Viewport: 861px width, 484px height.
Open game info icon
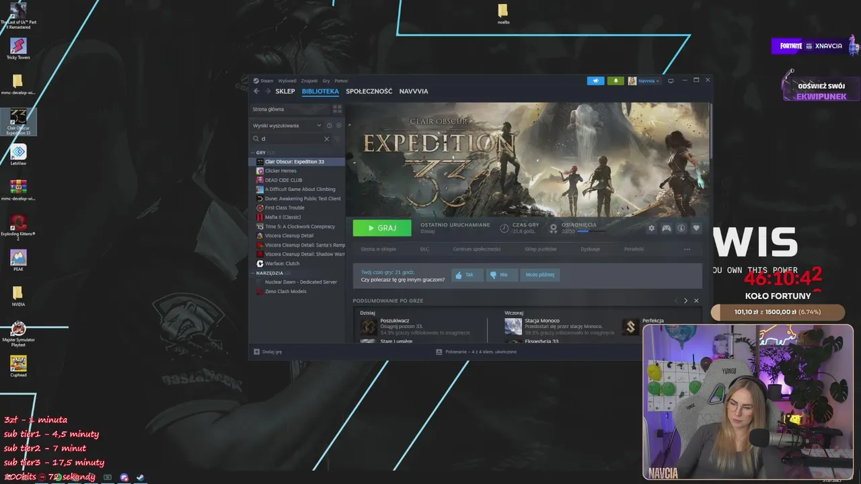click(681, 229)
